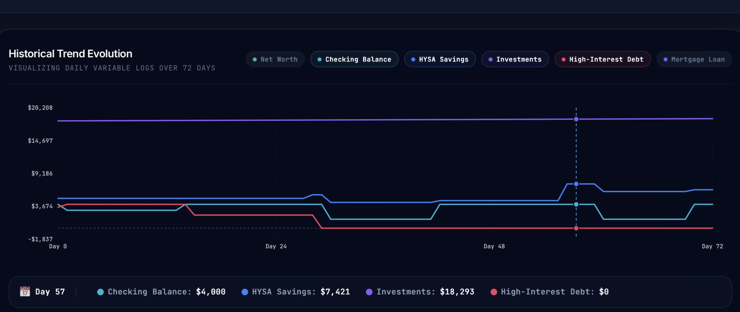Click the 'Day 57' tooltip label
Viewport: 740px width, 312px height.
(50, 292)
